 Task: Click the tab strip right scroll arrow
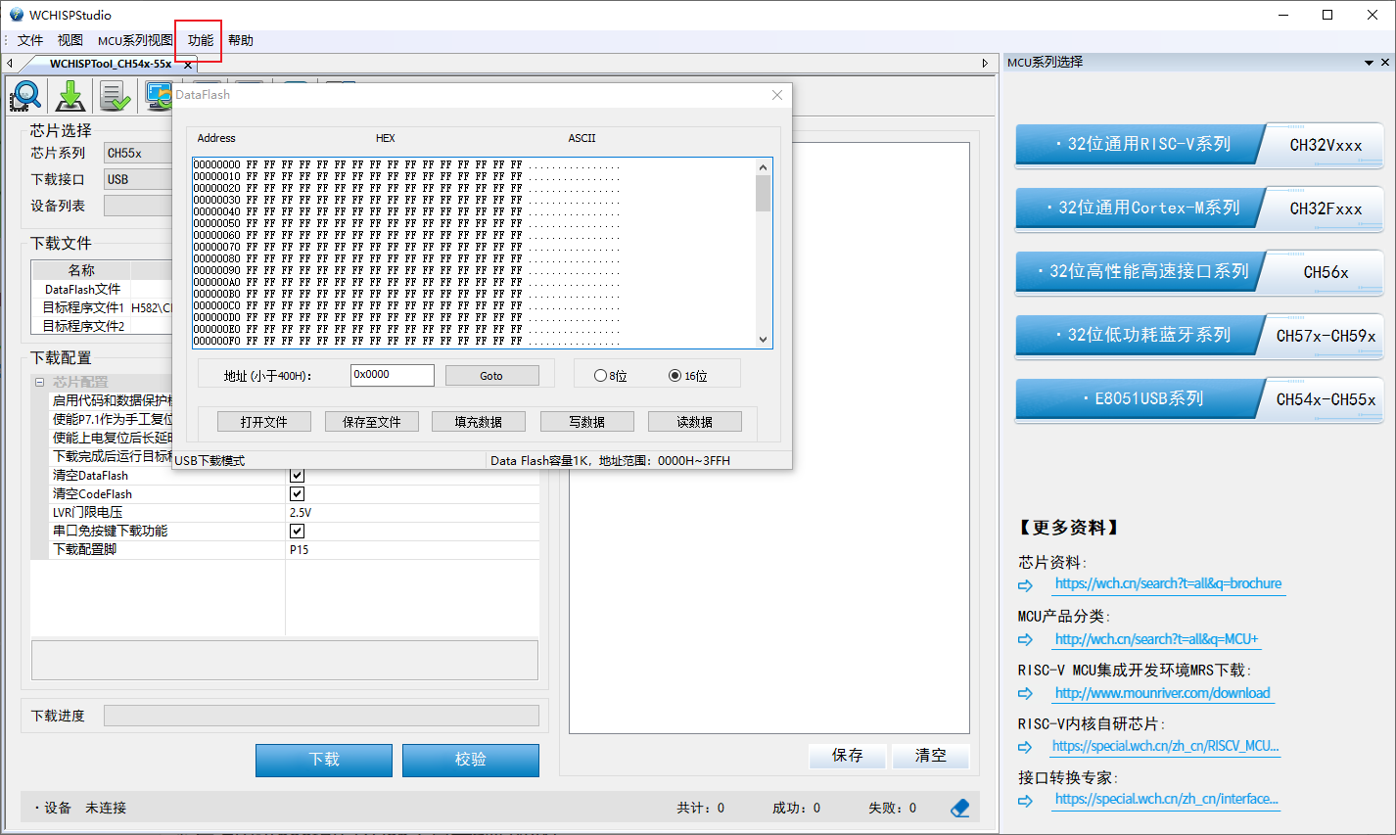(985, 64)
